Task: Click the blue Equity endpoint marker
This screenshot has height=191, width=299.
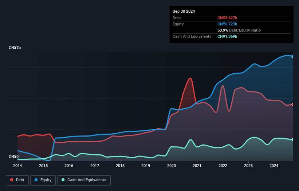Action: coord(292,56)
